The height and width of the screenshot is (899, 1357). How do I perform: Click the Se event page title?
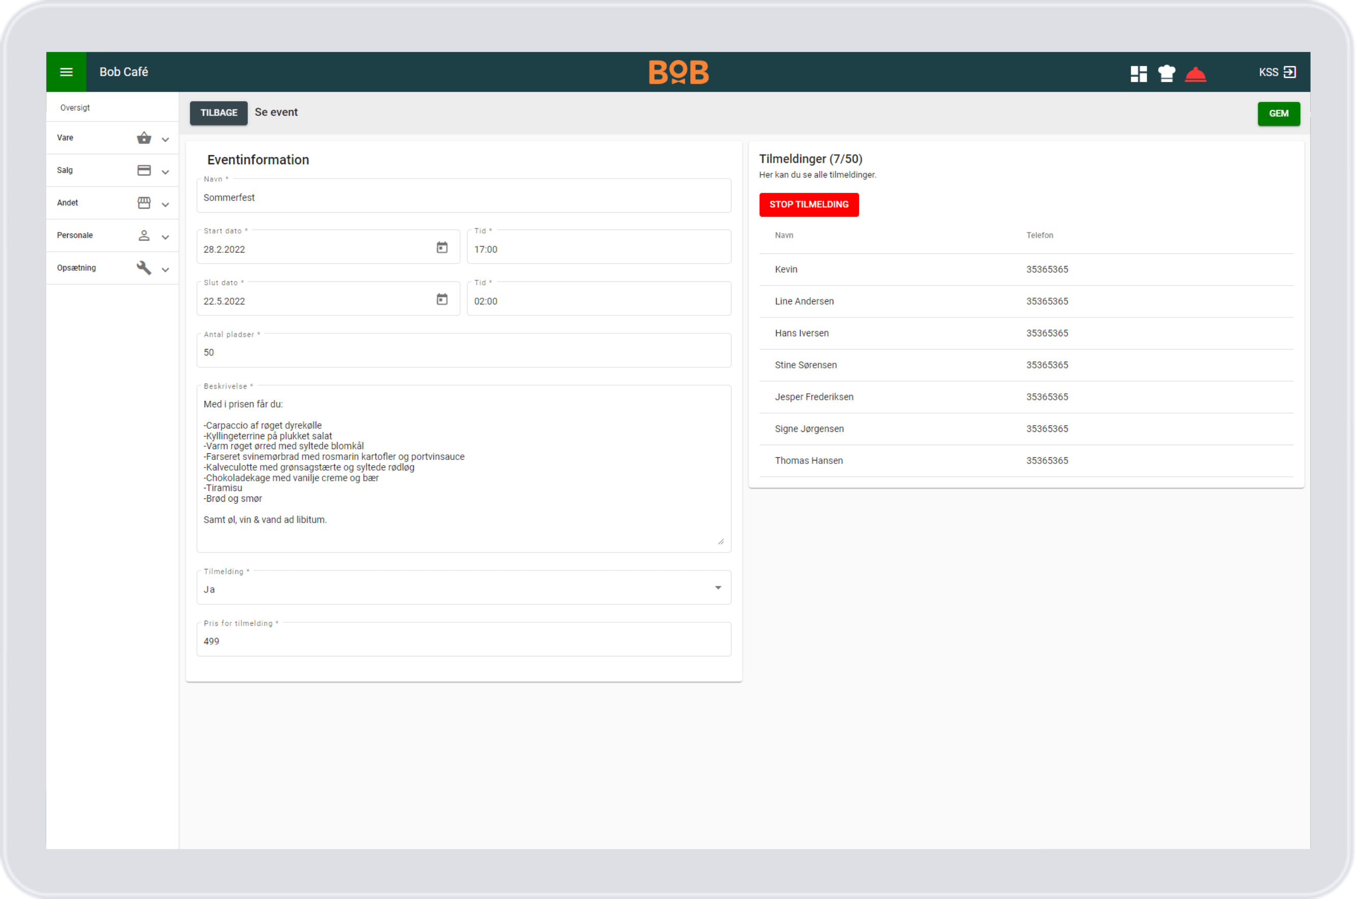pos(276,112)
